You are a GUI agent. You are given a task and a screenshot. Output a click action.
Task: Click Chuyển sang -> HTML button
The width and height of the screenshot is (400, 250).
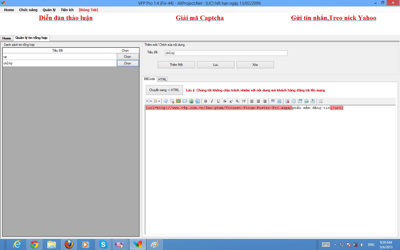pos(164,90)
